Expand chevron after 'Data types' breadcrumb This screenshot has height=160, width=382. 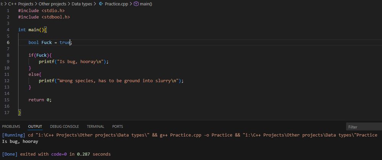click(x=95, y=4)
